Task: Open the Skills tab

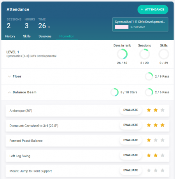Action: (x=27, y=36)
